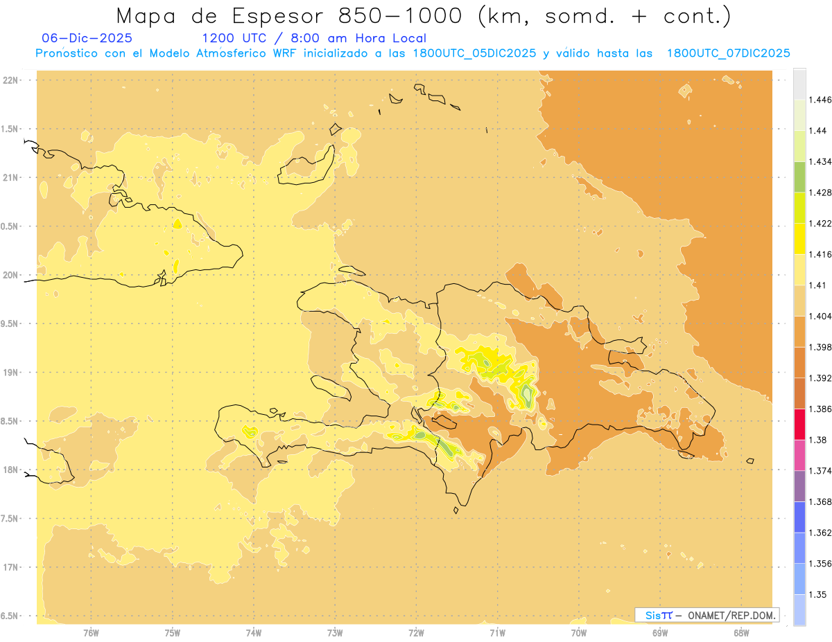The height and width of the screenshot is (642, 832).
Task: Click the '75W' longitude label
Action: pos(172,633)
